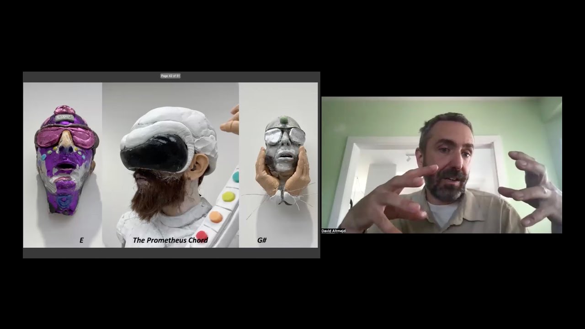The height and width of the screenshot is (329, 585).
Task: Click the caption 'The Prometheus Chord'
Action: [170, 240]
